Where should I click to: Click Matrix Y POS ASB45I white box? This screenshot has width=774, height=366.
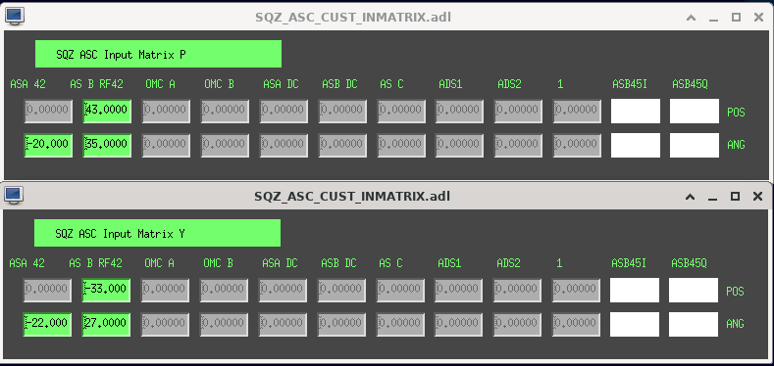pos(635,290)
